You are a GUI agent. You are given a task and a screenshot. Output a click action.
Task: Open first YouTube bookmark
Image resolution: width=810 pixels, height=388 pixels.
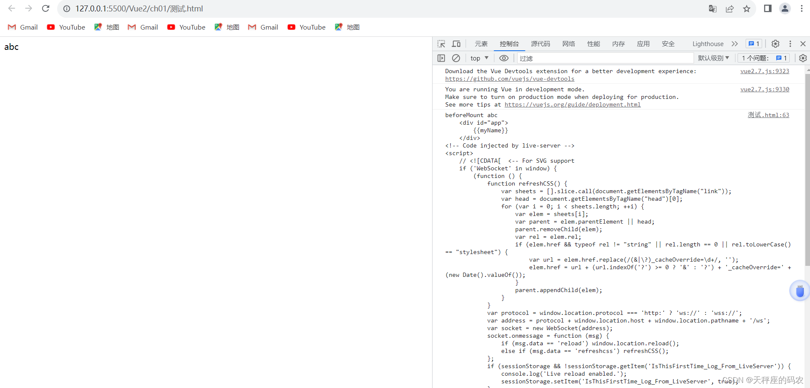coord(66,27)
